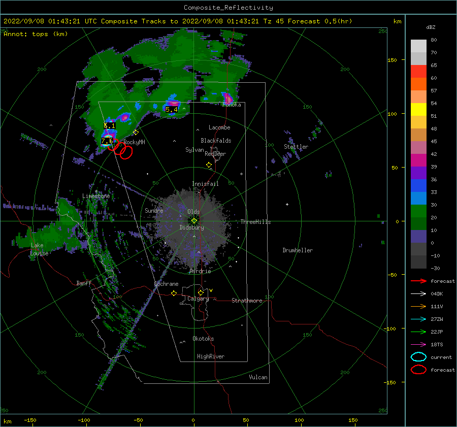Select the storm top label 5.4
Screen dimensions: 457x427
[172, 110]
